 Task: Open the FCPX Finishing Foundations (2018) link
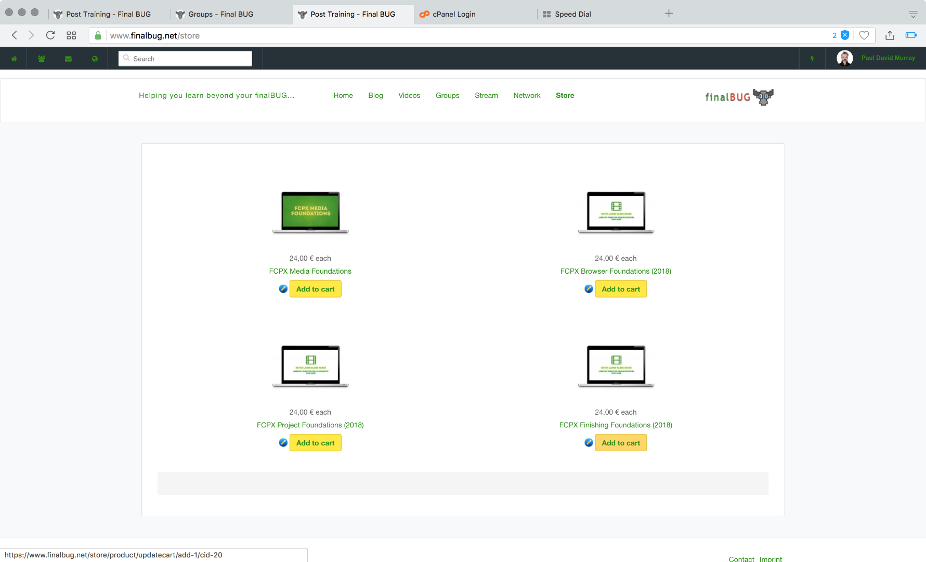[x=616, y=425]
